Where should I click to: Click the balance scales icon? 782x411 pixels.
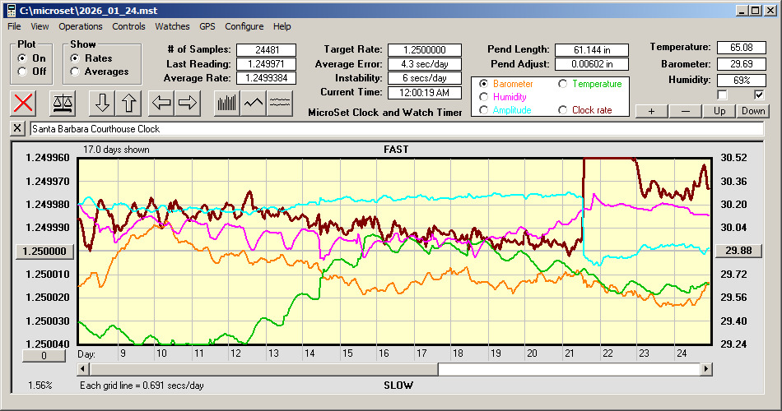pos(63,103)
